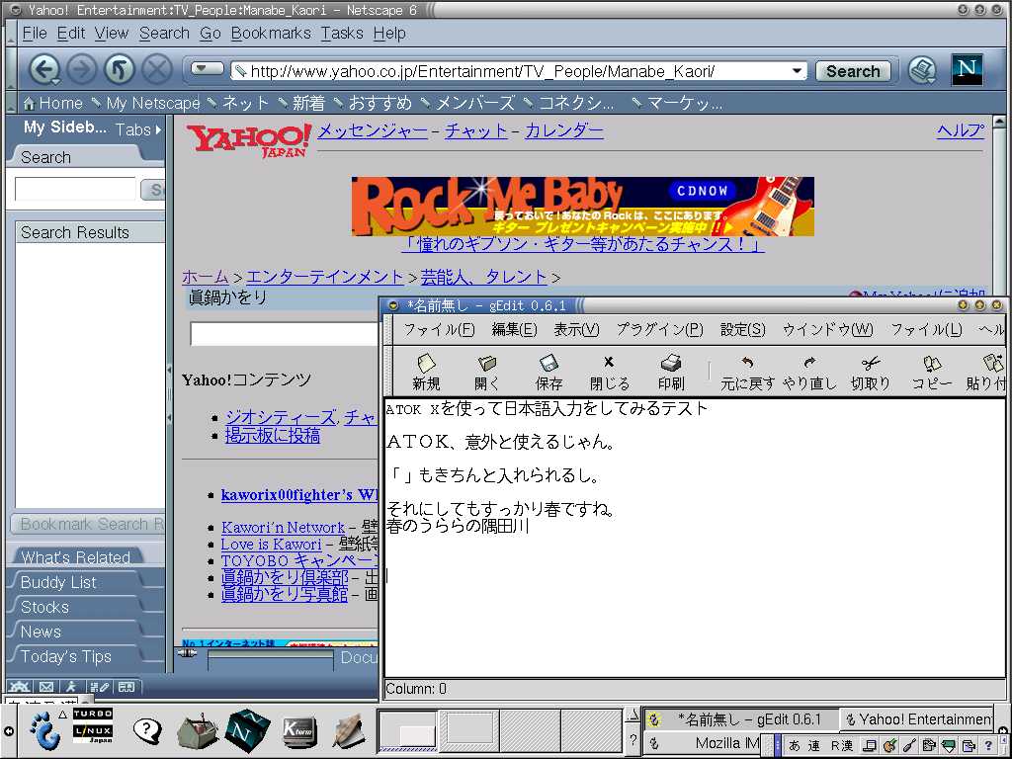Select the first workspace in desk pager
Screen dimensions: 1012x759
pos(407,730)
